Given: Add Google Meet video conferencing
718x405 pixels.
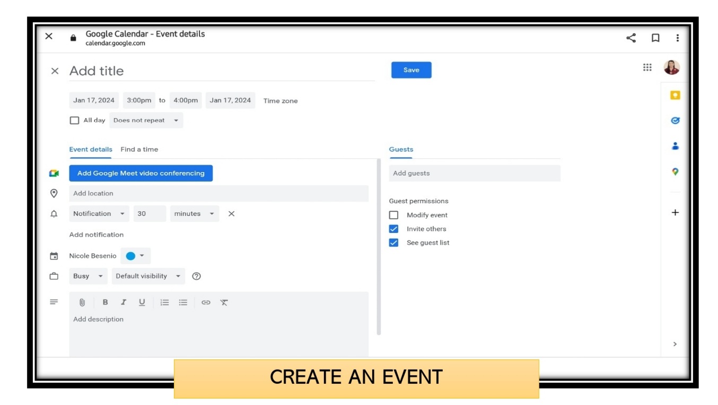Looking at the screenshot, I should point(141,173).
